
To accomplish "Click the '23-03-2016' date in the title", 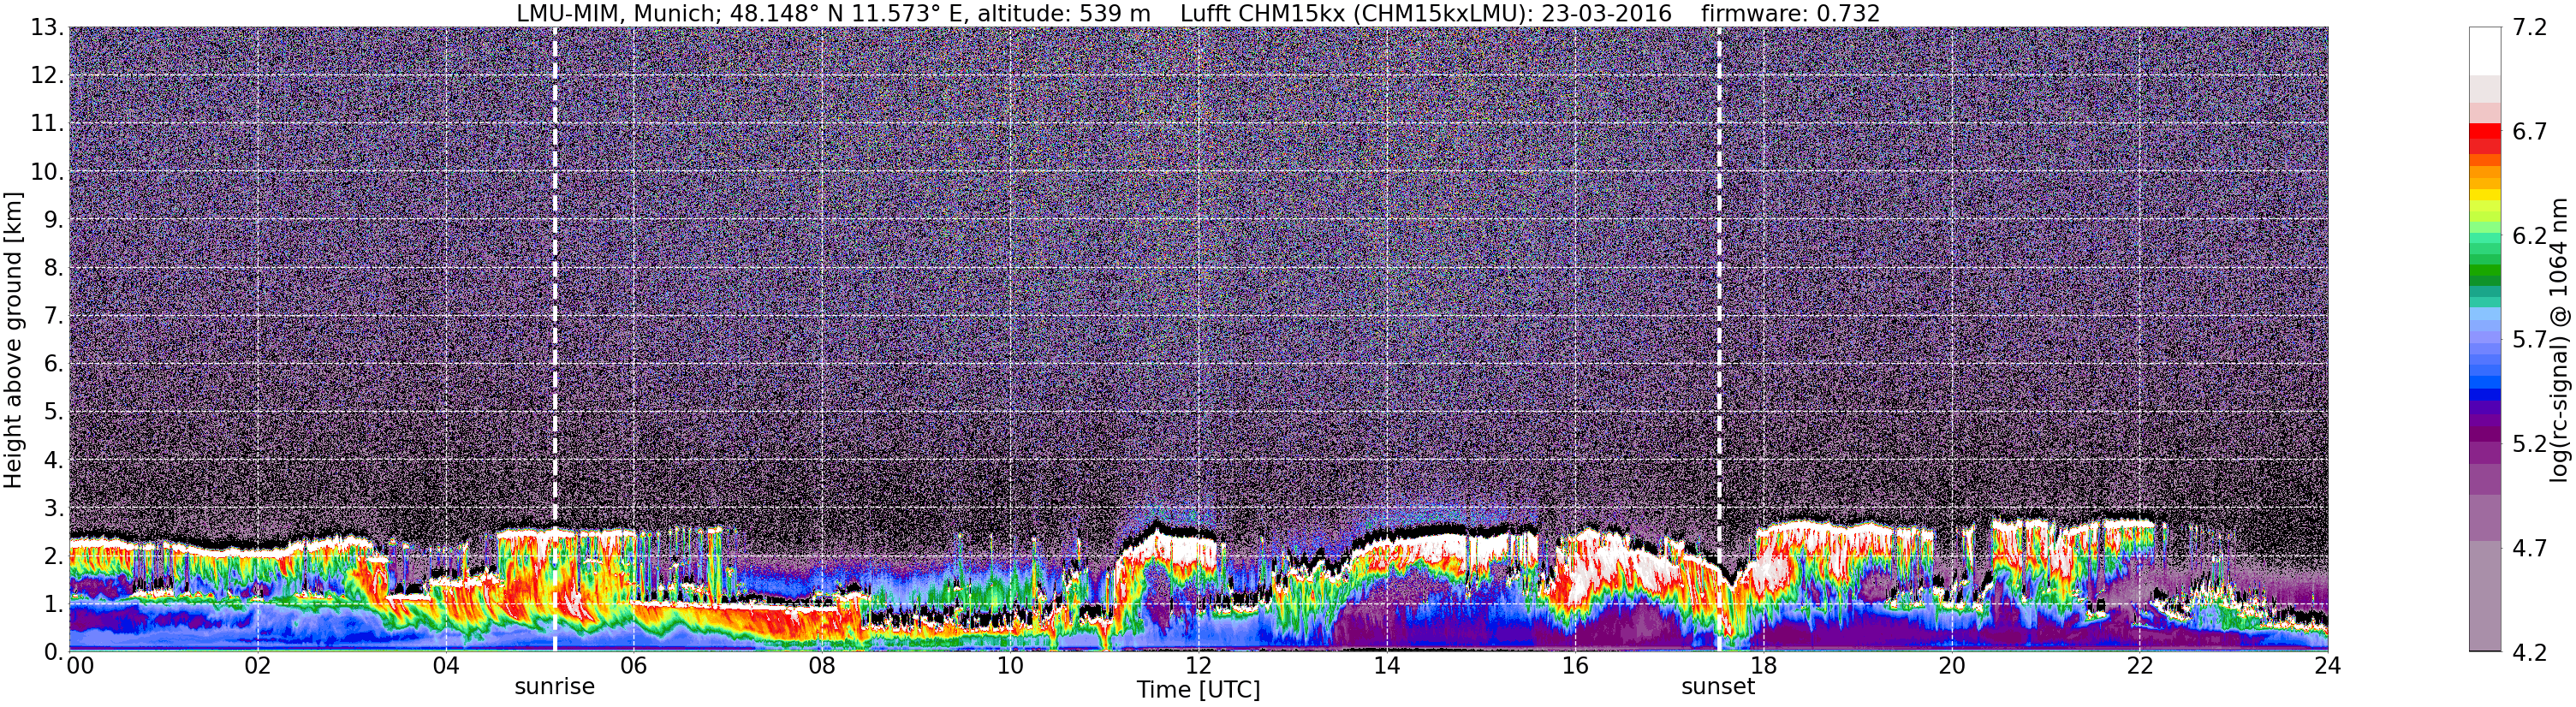I will (x=1606, y=14).
